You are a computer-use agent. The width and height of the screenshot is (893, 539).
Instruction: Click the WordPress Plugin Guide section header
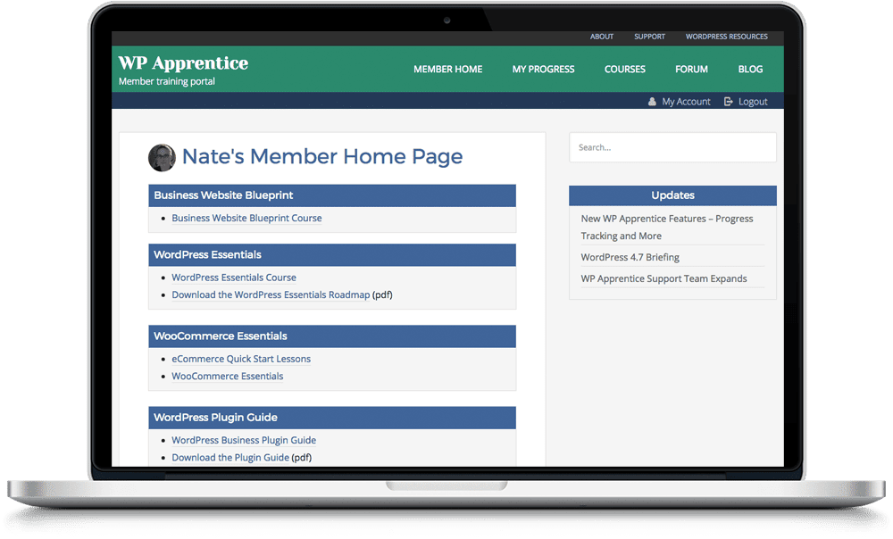332,418
